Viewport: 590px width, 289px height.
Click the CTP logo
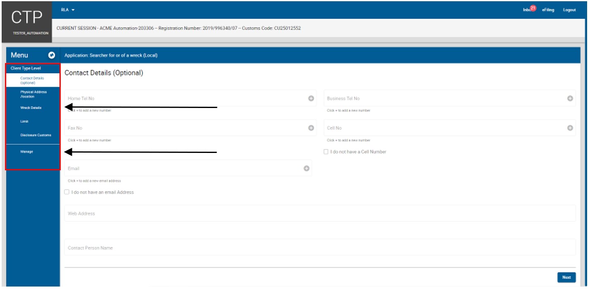[x=27, y=16]
